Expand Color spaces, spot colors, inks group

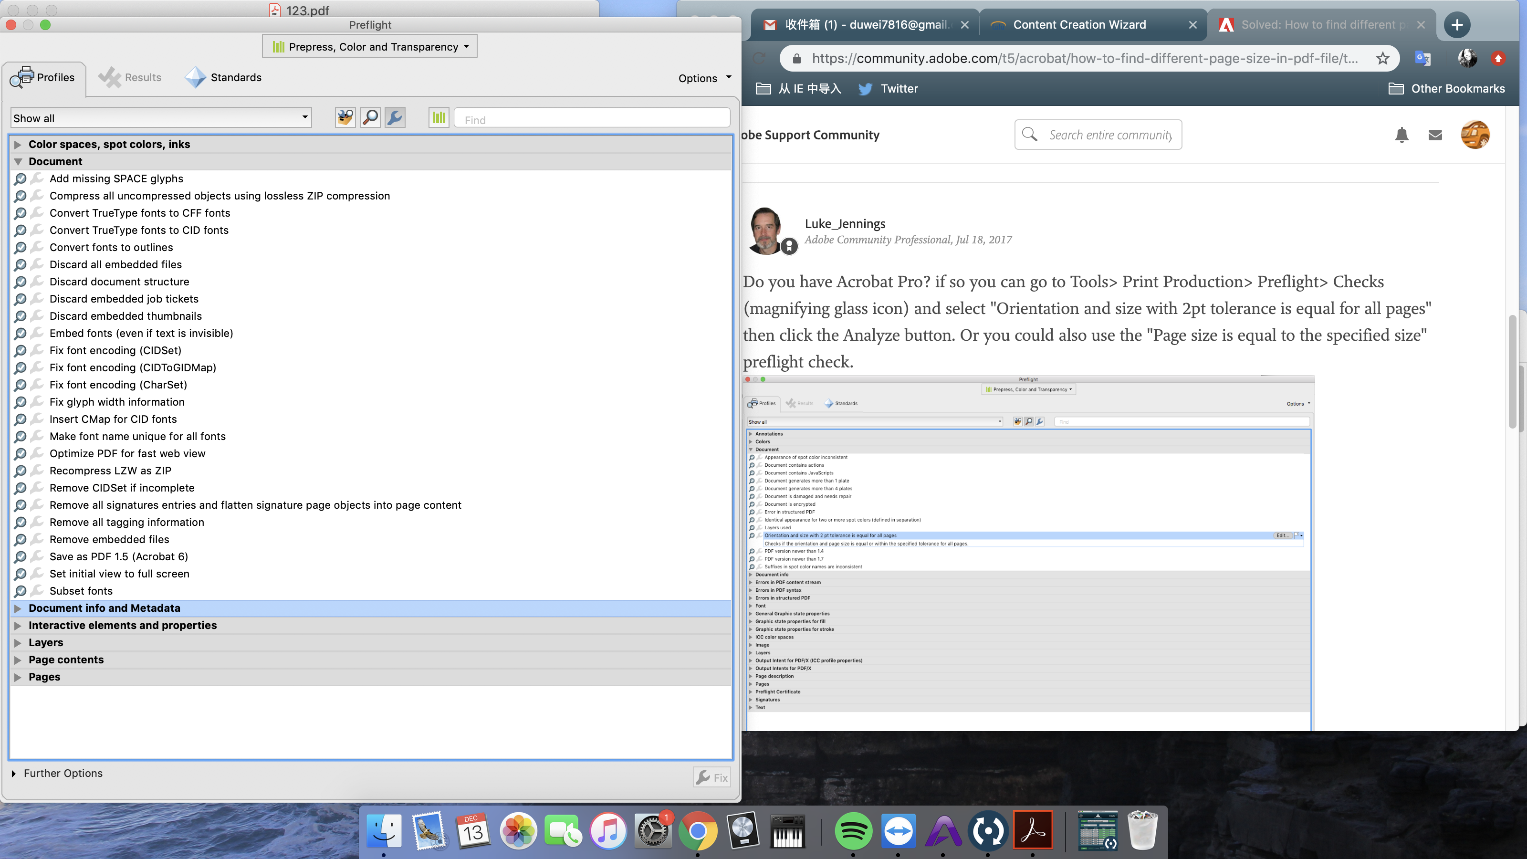18,145
